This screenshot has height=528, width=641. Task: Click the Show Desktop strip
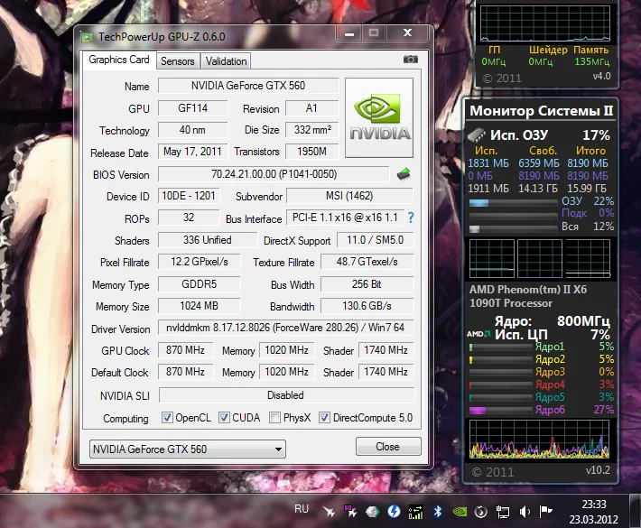click(635, 511)
